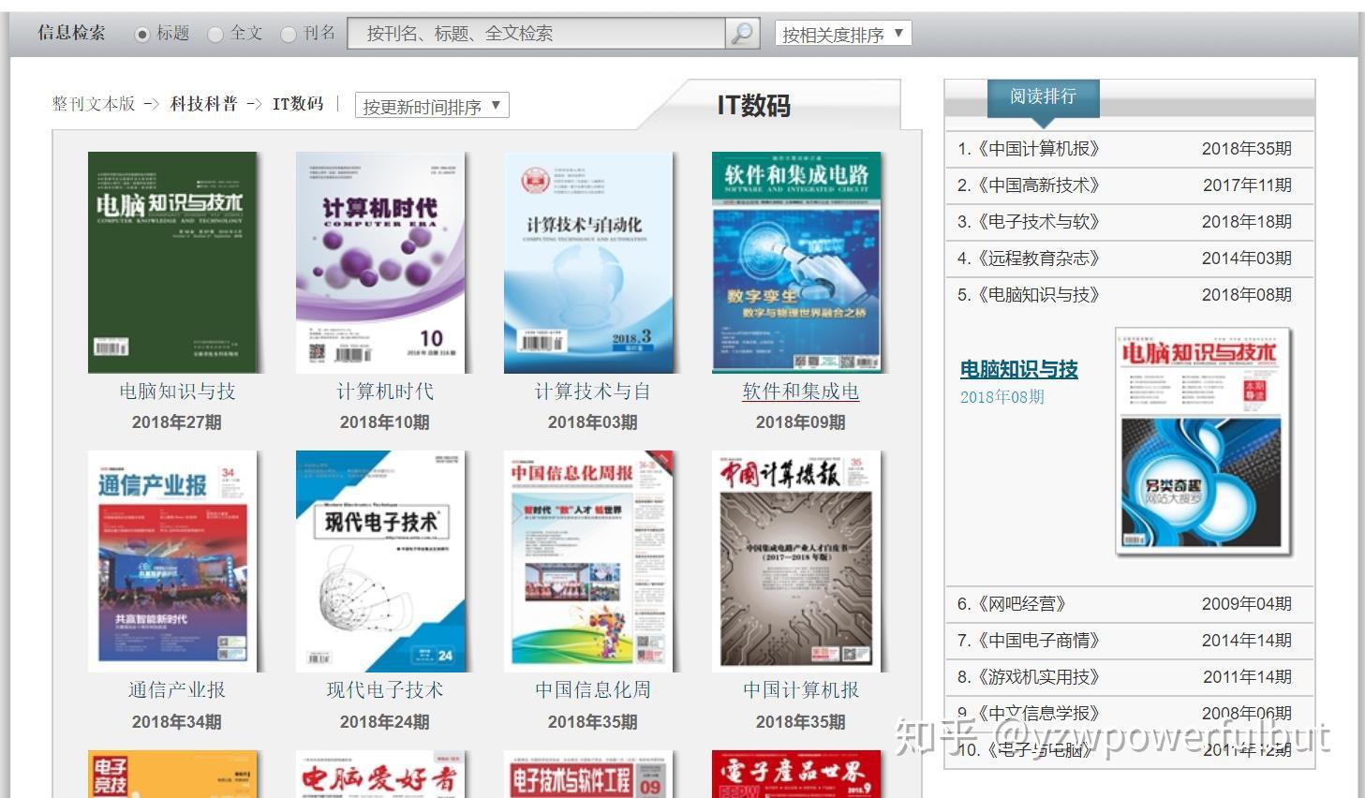Click the 现代电子技术 title link

pos(385,690)
